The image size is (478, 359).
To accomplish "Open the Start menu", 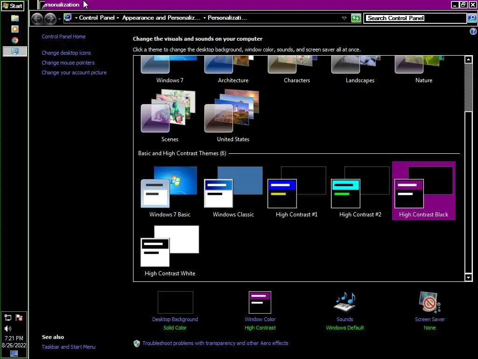I will [13, 6].
